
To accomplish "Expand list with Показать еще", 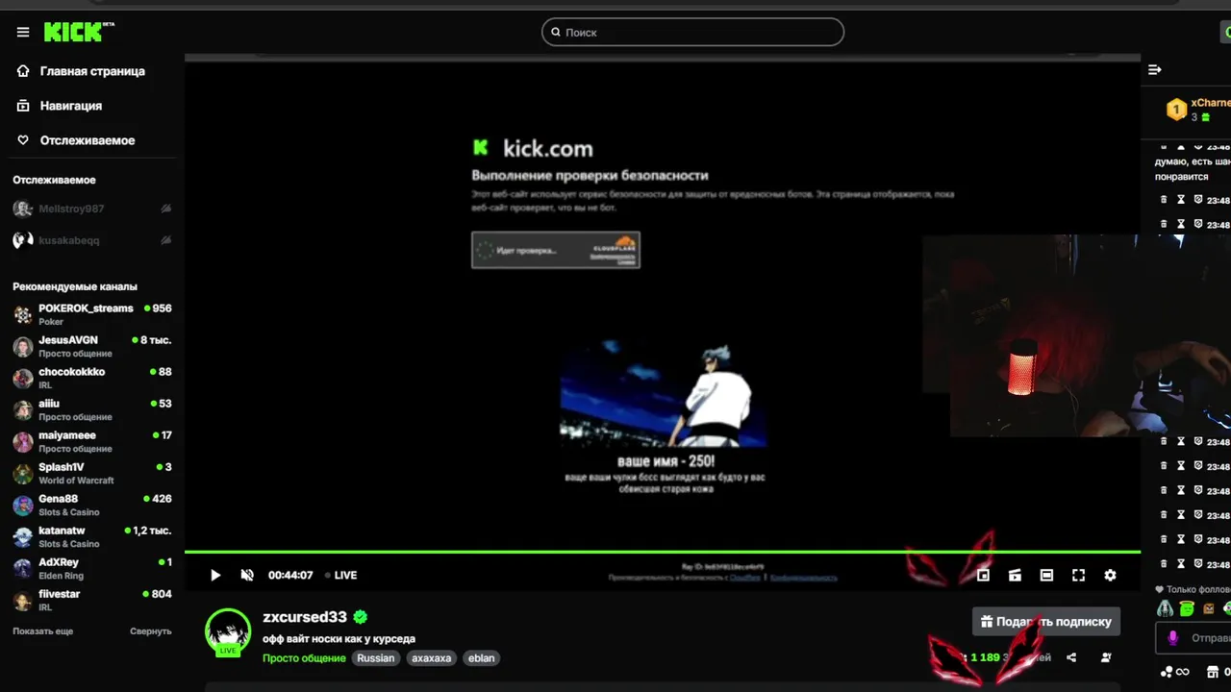I will coord(43,631).
